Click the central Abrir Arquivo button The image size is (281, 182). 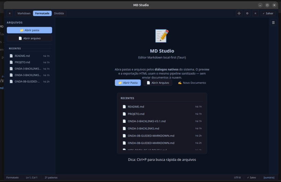[158, 83]
